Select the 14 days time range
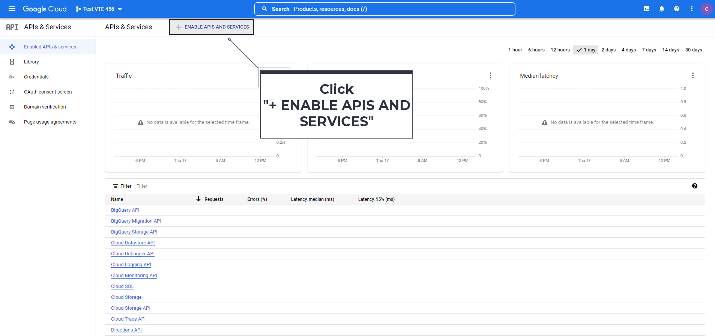 (671, 50)
